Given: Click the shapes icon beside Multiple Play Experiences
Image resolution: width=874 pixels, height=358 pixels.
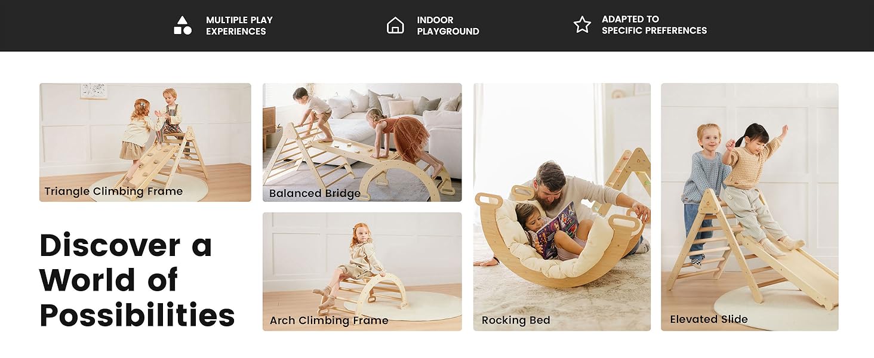Looking at the screenshot, I should (183, 25).
